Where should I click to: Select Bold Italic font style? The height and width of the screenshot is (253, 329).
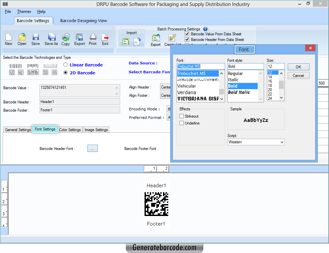tap(239, 92)
